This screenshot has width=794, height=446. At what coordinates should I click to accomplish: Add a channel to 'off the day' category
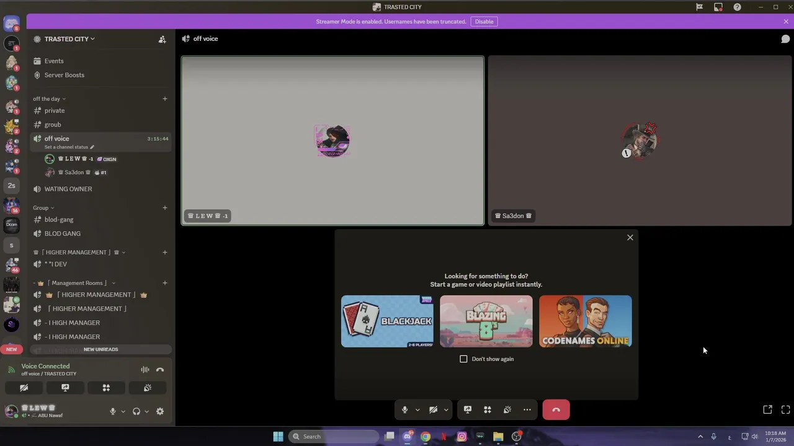coord(164,98)
